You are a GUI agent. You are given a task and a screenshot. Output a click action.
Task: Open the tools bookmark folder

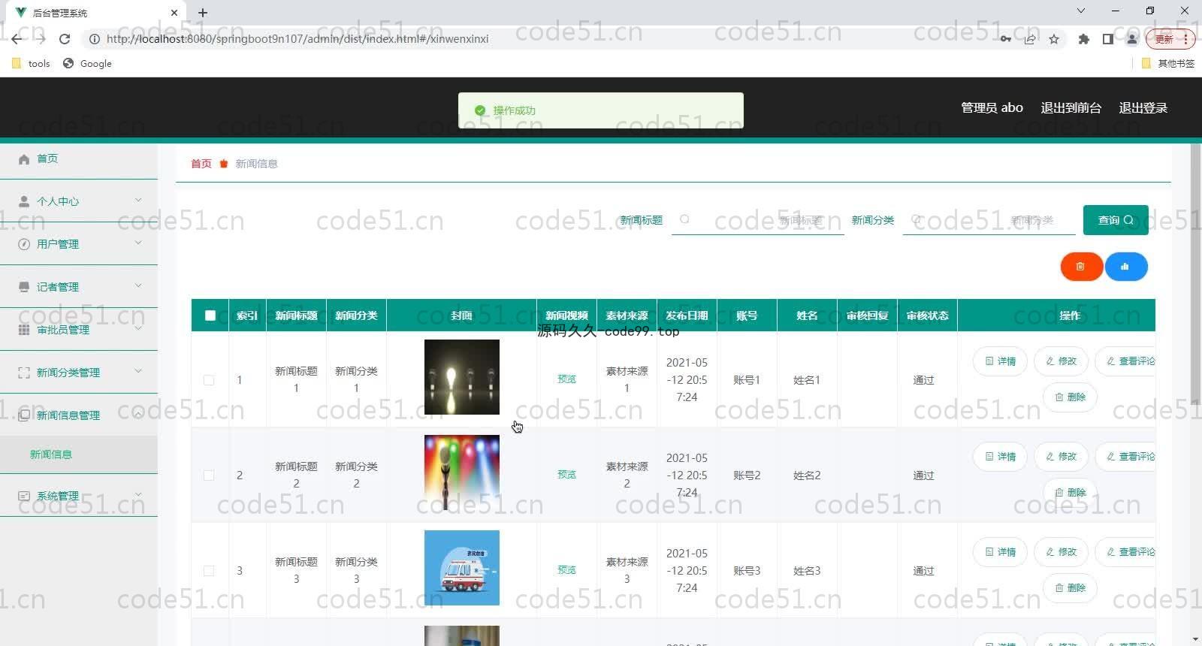31,64
